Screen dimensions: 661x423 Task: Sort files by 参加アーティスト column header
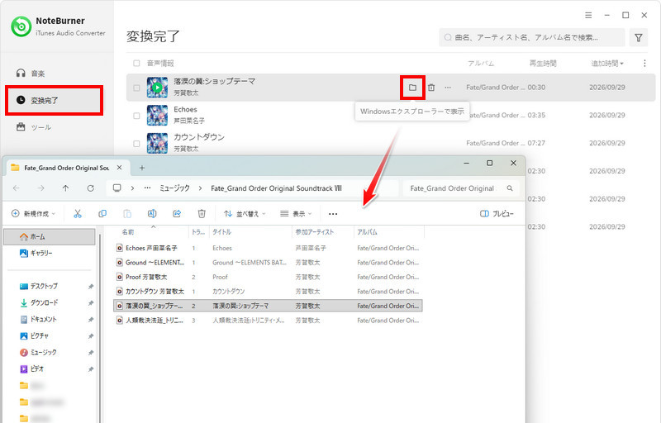point(315,232)
